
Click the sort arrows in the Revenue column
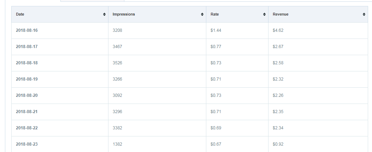pyautogui.click(x=364, y=14)
